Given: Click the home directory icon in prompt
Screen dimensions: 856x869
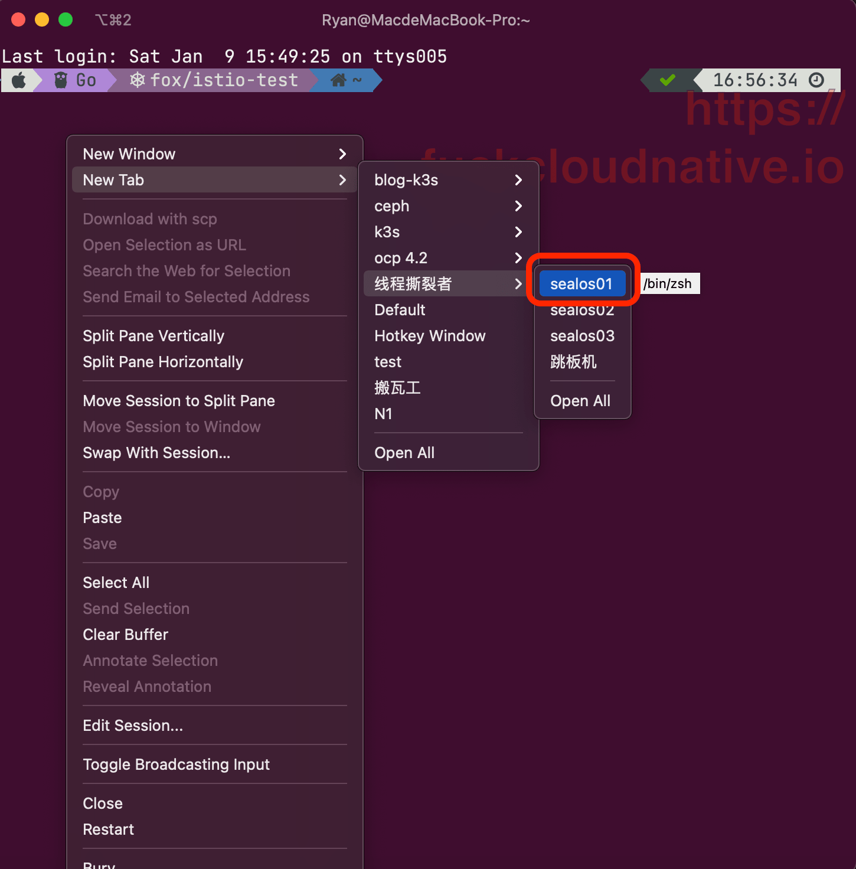Looking at the screenshot, I should coord(338,80).
